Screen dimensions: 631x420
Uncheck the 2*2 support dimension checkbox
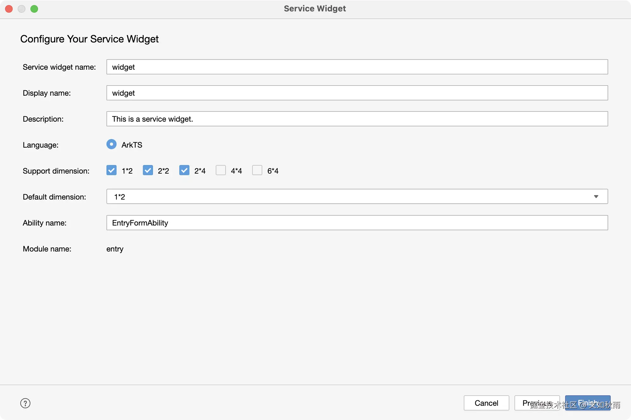(148, 170)
